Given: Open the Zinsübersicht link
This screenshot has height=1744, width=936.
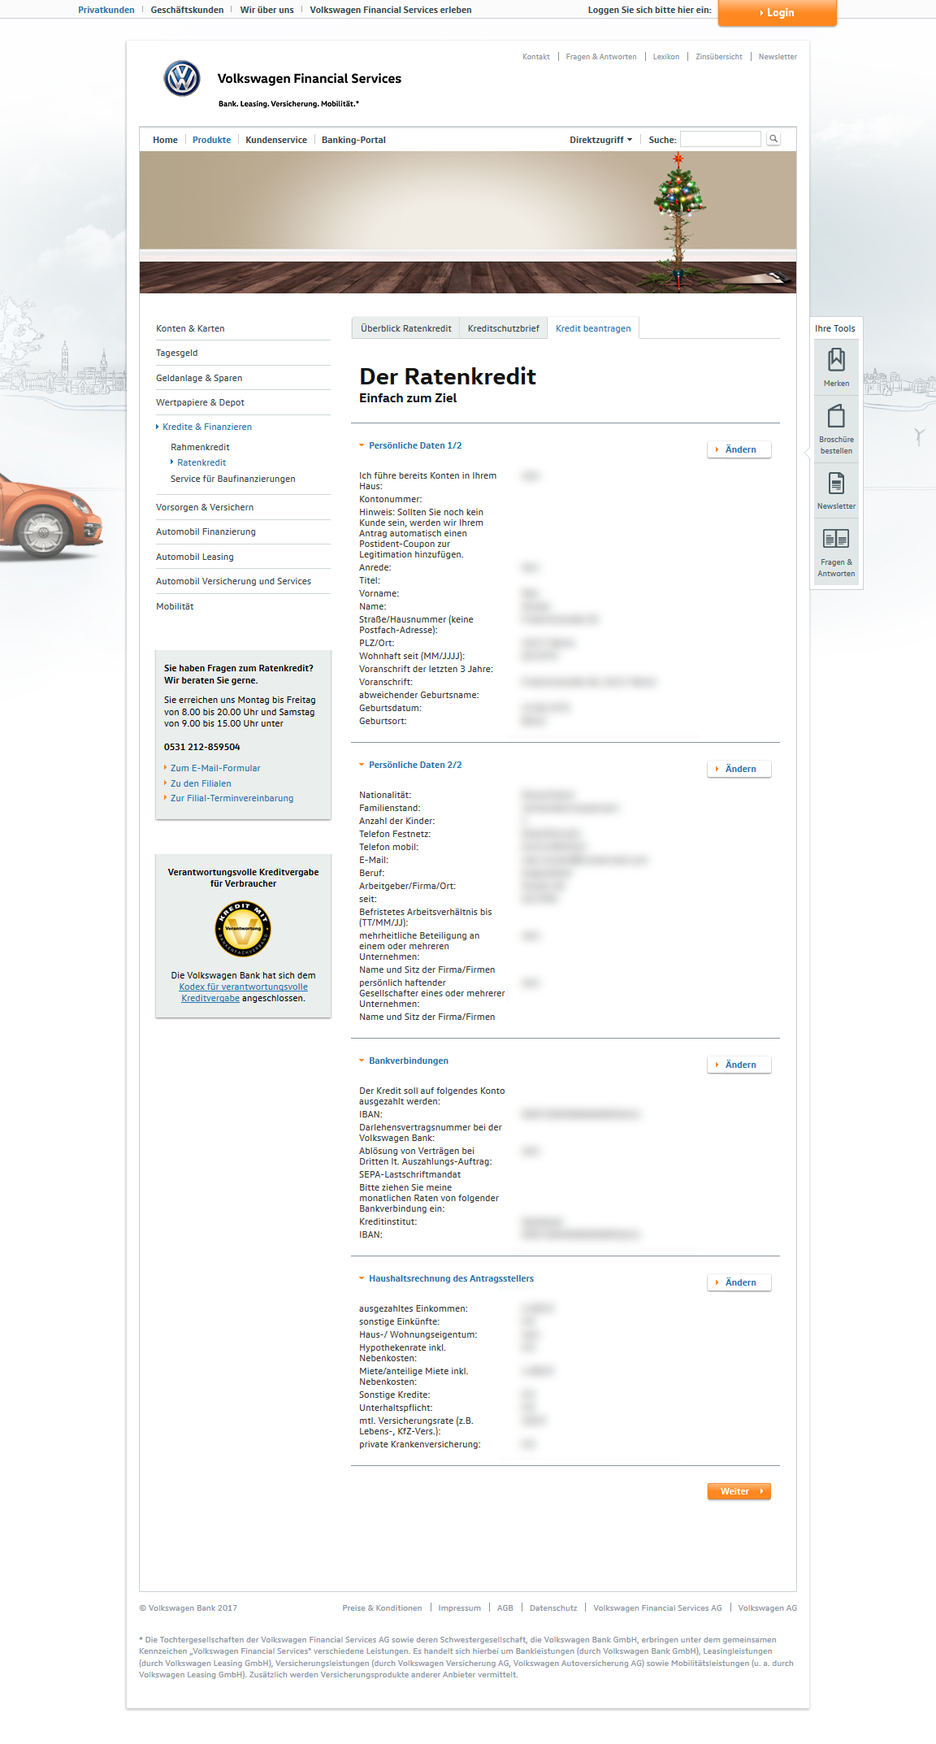Looking at the screenshot, I should (719, 57).
